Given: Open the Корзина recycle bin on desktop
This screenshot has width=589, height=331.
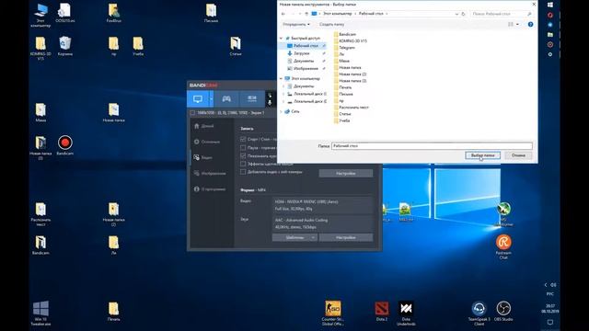Looking at the screenshot, I should click(x=65, y=46).
